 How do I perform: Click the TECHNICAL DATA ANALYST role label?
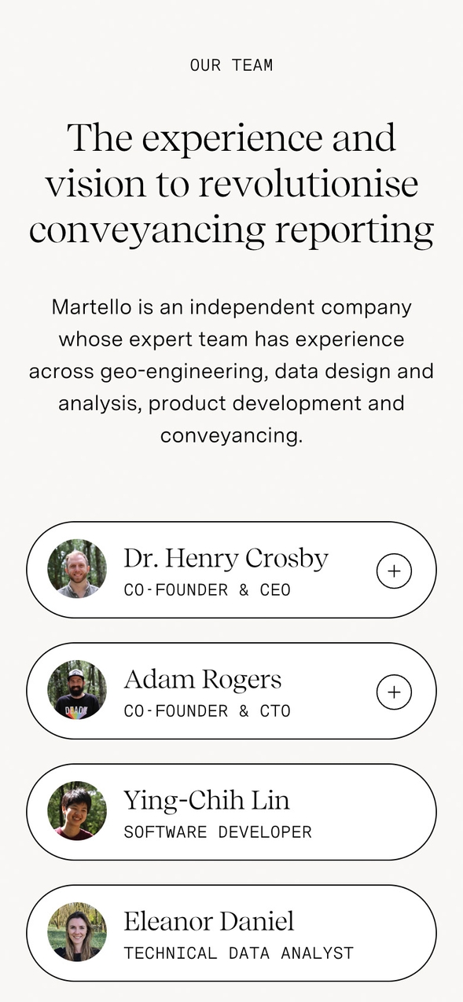[238, 953]
